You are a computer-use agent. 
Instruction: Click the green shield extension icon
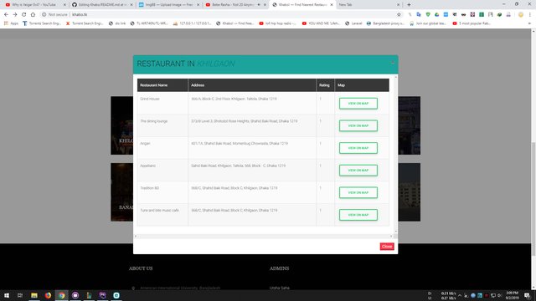tap(428, 15)
